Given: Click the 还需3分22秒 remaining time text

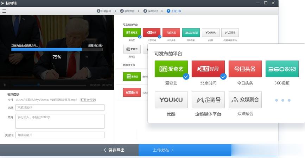Looking at the screenshot, I should [x=95, y=45].
